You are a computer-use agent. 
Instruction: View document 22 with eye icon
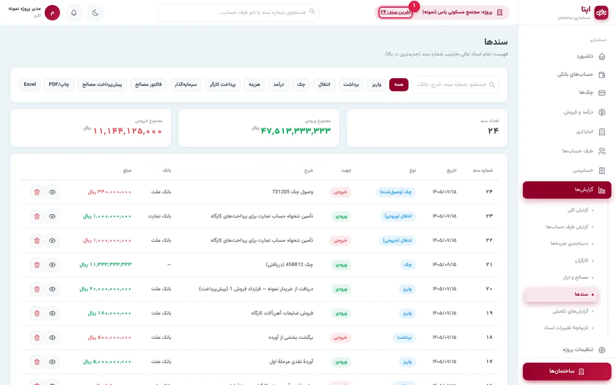pos(52,240)
